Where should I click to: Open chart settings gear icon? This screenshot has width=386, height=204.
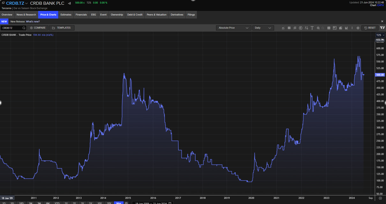click(x=358, y=28)
